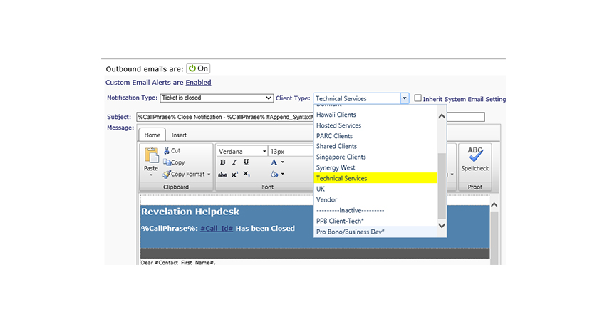Open the #Call_Id# link in message
This screenshot has height=322, width=607.
(217, 229)
